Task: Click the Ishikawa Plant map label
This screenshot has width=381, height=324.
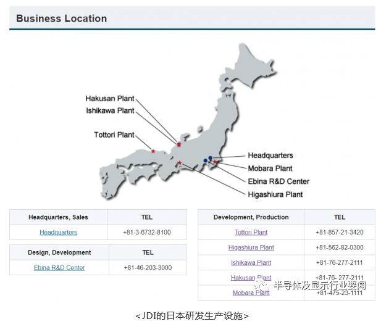Action: [x=110, y=110]
